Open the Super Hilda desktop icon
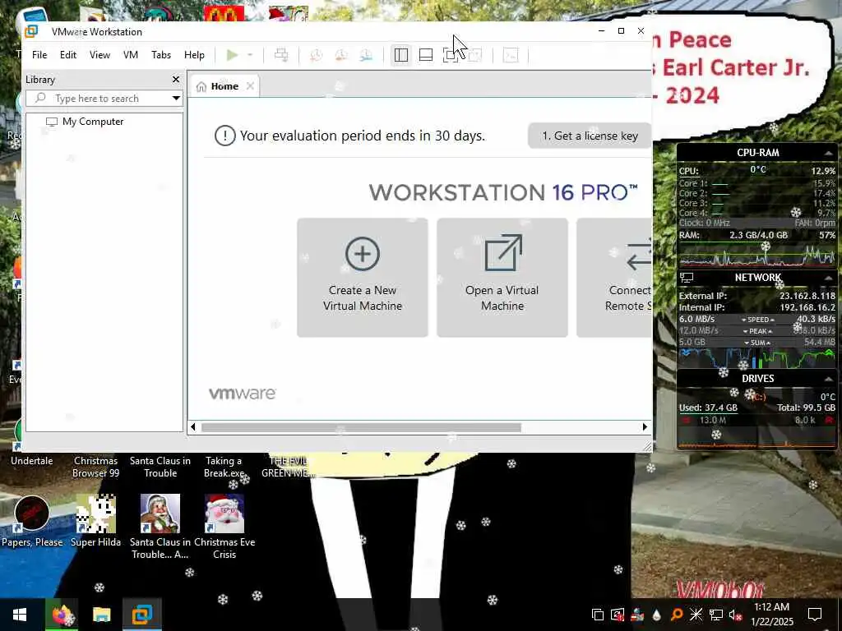 click(95, 522)
